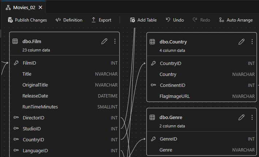
Task: Click the foreign key icon beside DirectorID
Action: pos(16,118)
